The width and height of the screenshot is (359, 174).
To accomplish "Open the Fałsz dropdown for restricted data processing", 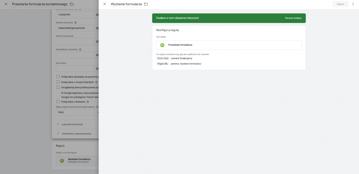I will pyautogui.click(x=77, y=112).
